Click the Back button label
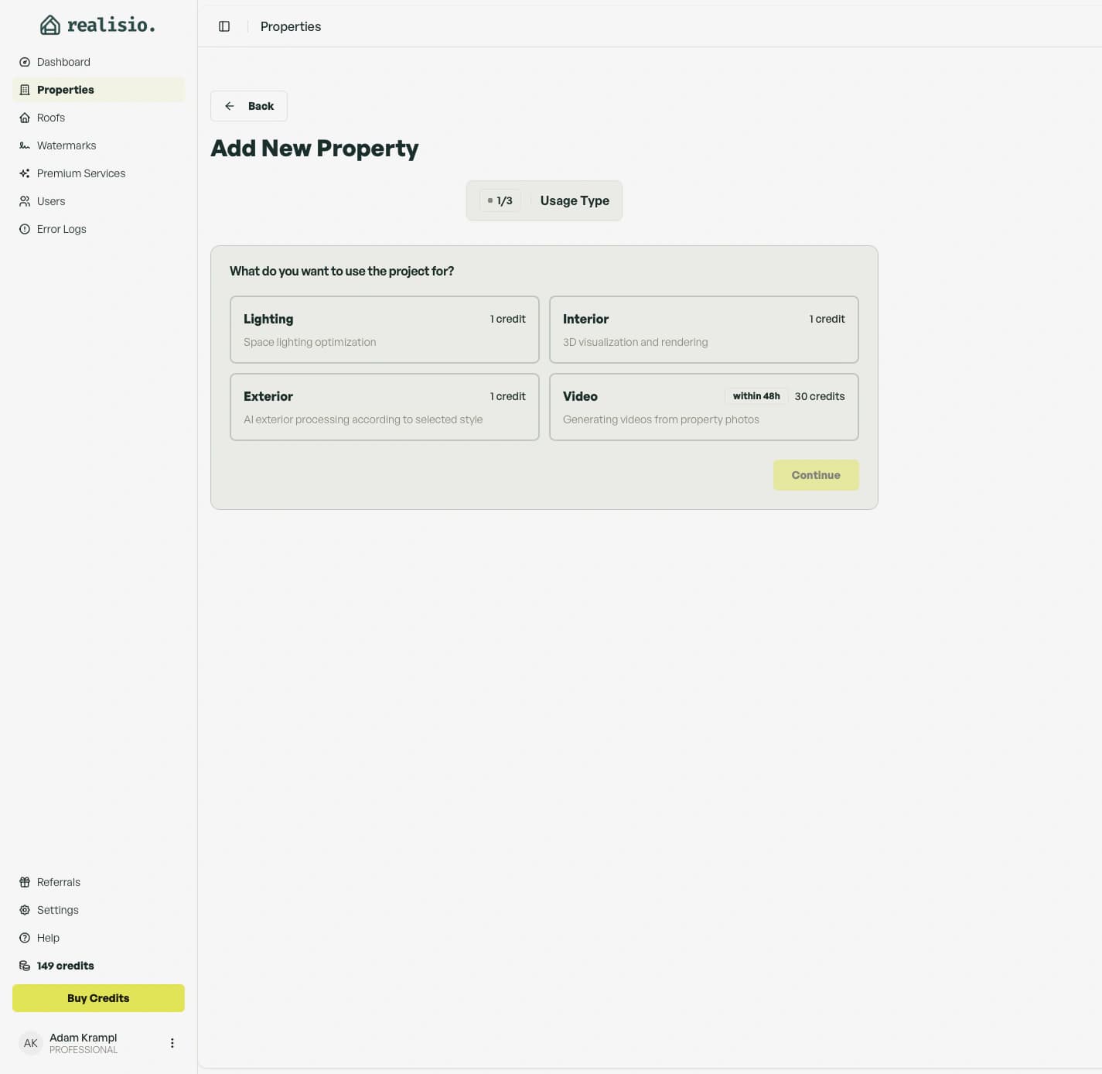1102x1074 pixels. point(261,106)
